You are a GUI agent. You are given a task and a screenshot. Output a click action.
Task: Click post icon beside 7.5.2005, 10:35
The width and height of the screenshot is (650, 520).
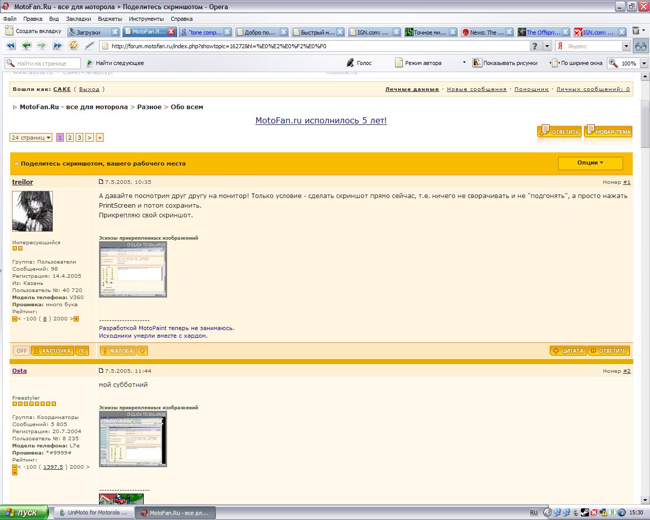(101, 182)
